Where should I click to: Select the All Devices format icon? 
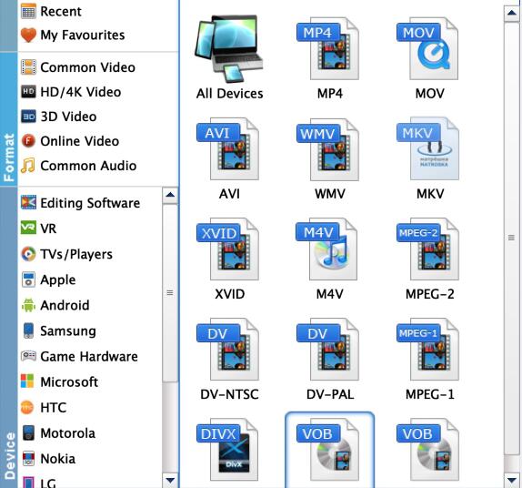pyautogui.click(x=229, y=48)
